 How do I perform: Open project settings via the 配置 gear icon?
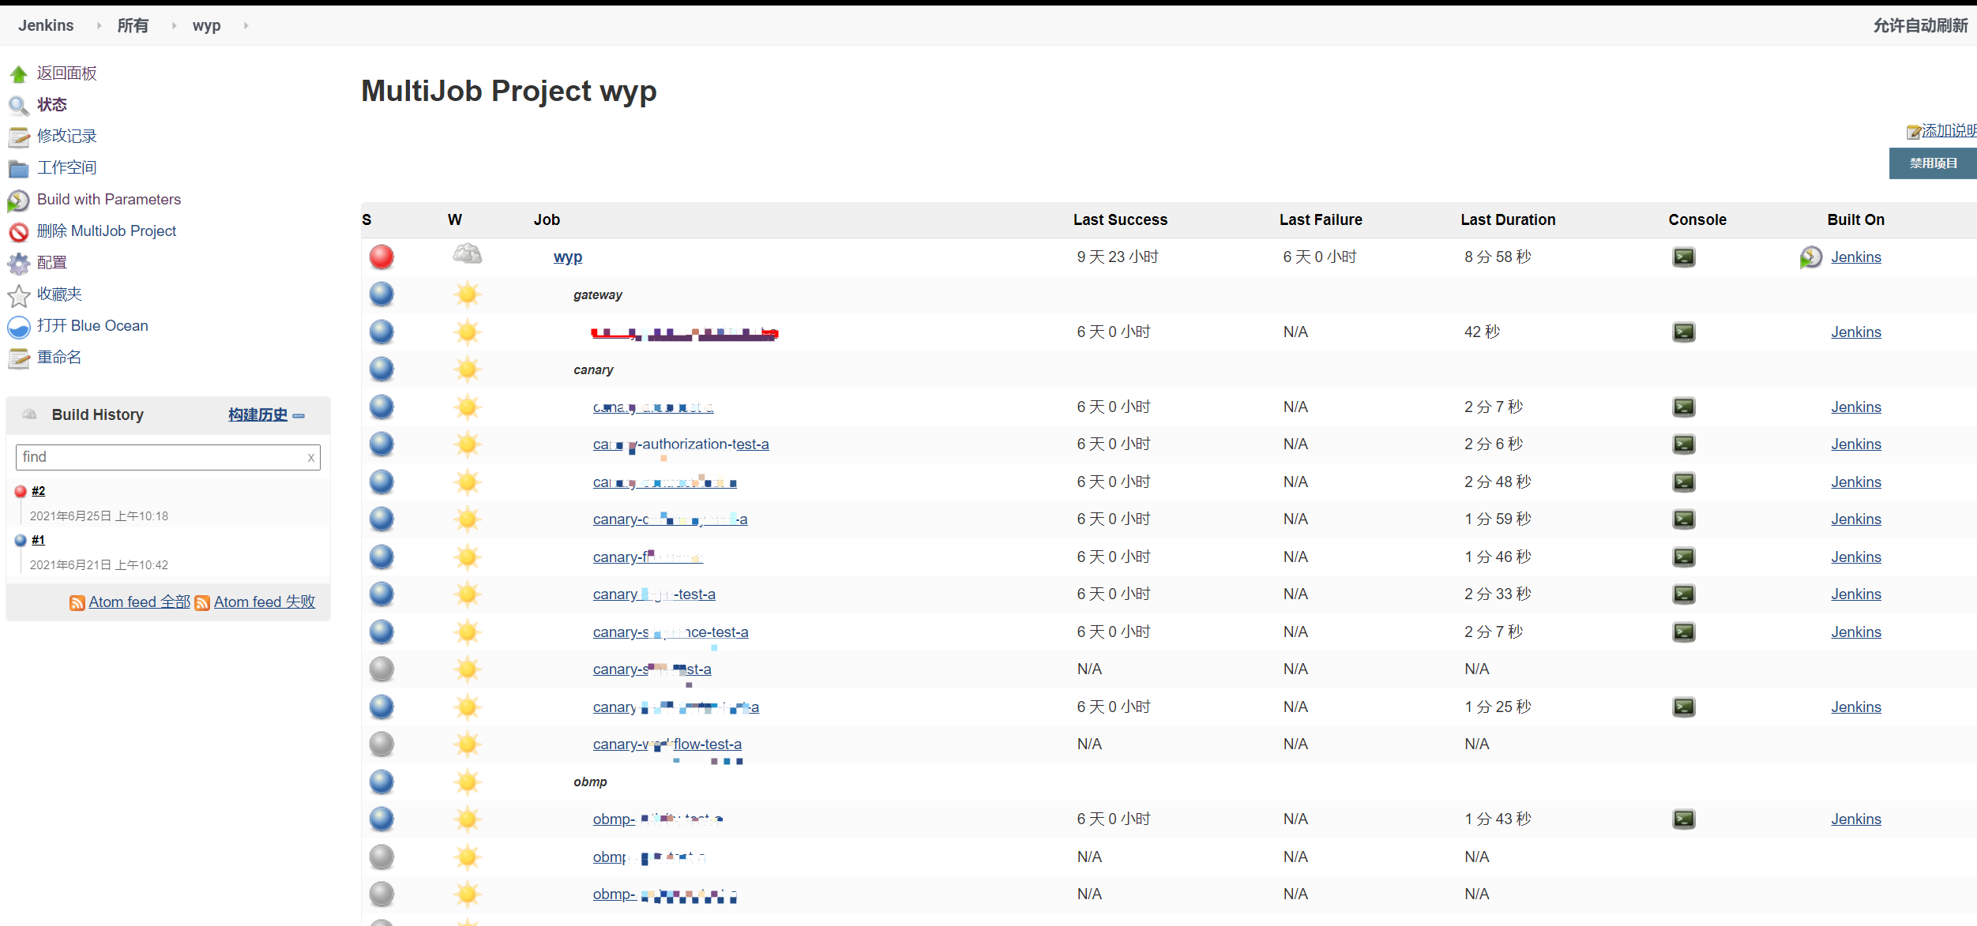coord(18,263)
